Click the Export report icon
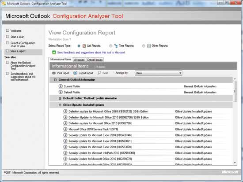The width and height of the screenshot is (243, 182). pyautogui.click(x=75, y=73)
